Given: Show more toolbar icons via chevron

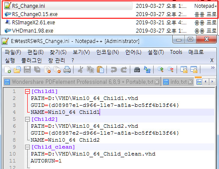Looking at the screenshot, I should [213, 68].
